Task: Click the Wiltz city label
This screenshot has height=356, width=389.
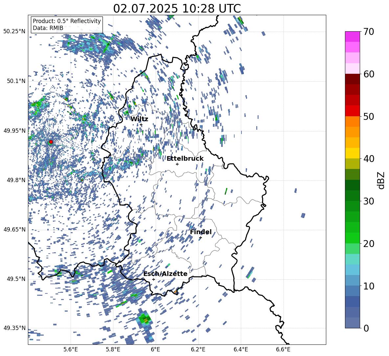Action: (139, 119)
